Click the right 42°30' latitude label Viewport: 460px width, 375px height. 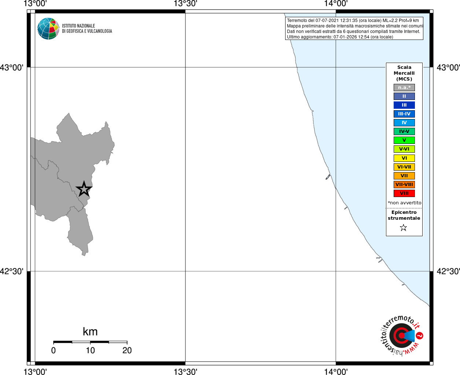tap(448, 271)
